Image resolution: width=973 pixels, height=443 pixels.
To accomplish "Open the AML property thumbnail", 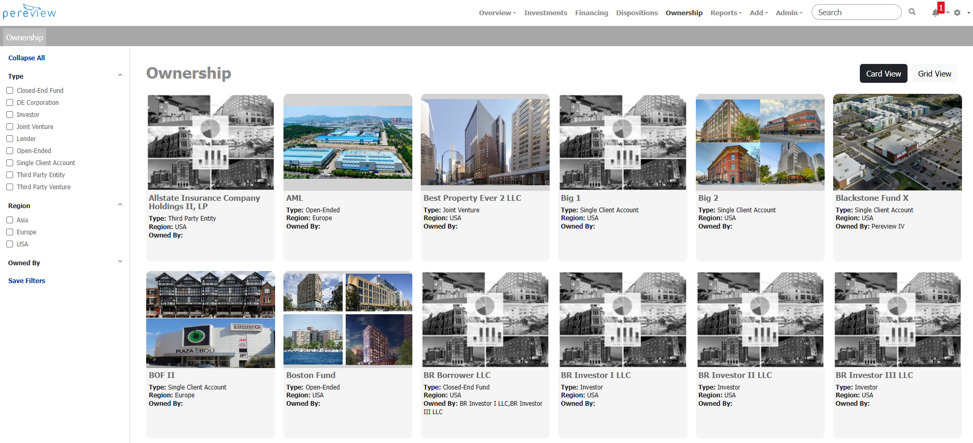I will [348, 142].
